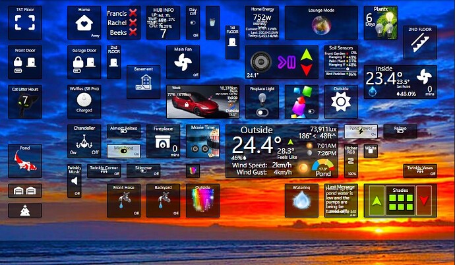This screenshot has width=455, height=265.
Task: Open the 2ND FLOOR stairs tile
Action: 420,44
